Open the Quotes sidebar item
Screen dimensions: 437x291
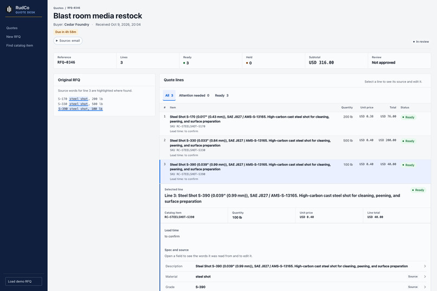click(x=12, y=28)
